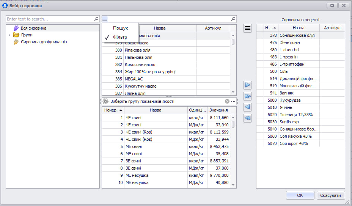The width and height of the screenshot is (352, 206).
Task: Click the Значення column header
Action: tap(218, 110)
